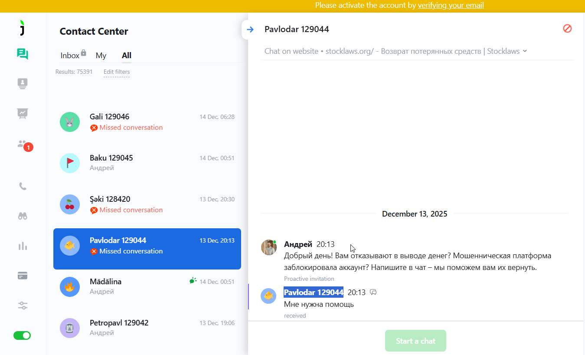Open the settings sliders icon
Screen dimensions: 585x355
click(x=23, y=306)
